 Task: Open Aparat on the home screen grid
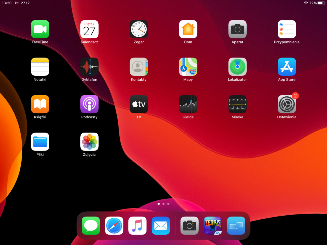(237, 29)
